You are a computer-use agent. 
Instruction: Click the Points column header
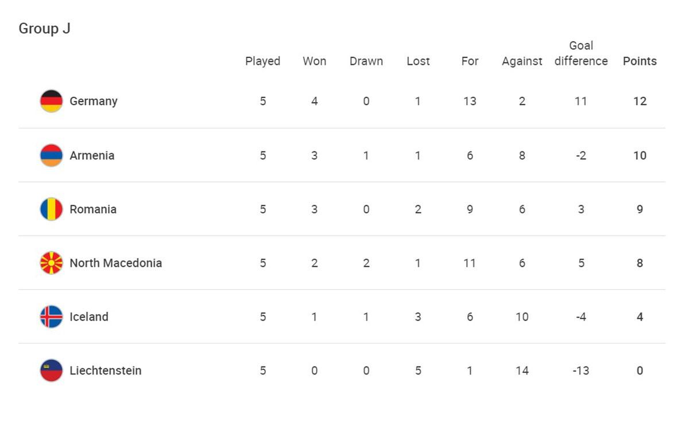pyautogui.click(x=640, y=61)
